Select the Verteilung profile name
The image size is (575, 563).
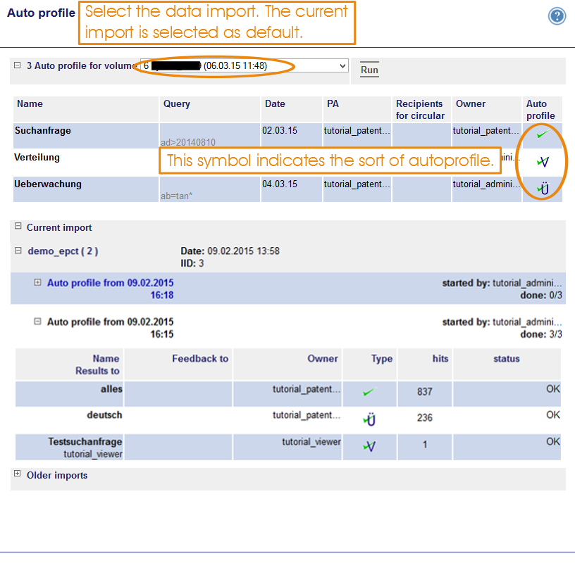pyautogui.click(x=37, y=157)
